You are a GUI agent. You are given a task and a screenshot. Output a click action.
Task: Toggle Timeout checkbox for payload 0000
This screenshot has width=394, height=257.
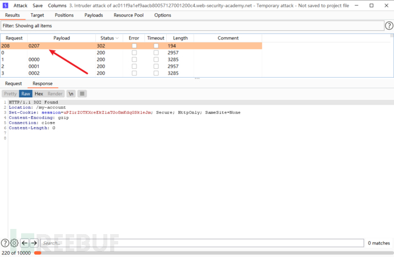click(x=156, y=60)
